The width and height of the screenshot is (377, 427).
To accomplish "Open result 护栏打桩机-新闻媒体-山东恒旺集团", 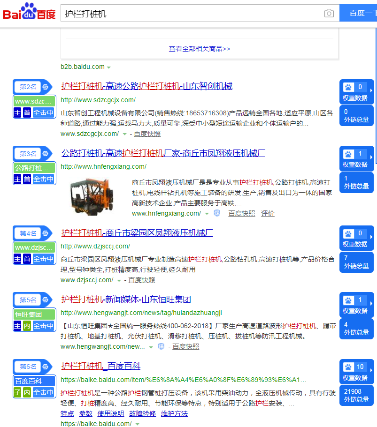I will pos(126,300).
